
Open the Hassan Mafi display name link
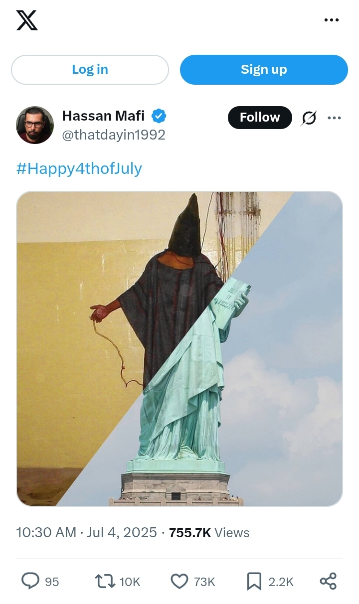pyautogui.click(x=103, y=116)
